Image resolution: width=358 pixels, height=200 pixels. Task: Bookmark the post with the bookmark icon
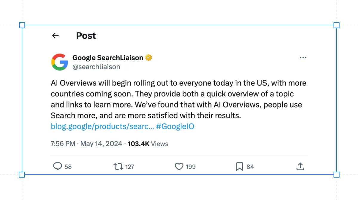[240, 167]
